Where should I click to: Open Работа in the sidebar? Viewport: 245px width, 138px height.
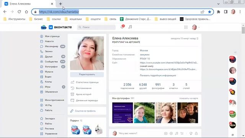pos(49,110)
